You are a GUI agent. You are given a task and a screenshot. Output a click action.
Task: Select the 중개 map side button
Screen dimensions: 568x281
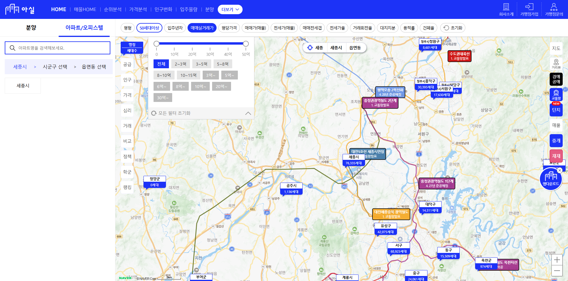point(556,141)
